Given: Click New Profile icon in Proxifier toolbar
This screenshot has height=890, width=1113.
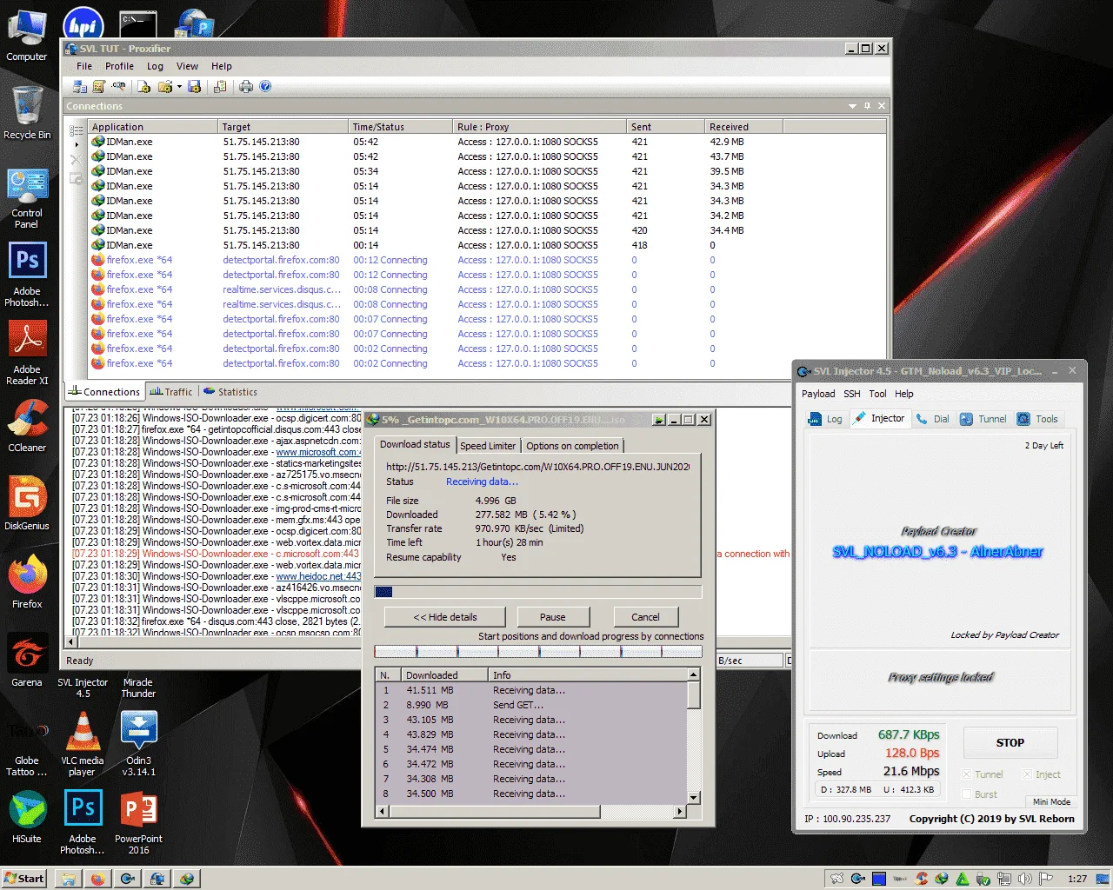Looking at the screenshot, I should [144, 87].
